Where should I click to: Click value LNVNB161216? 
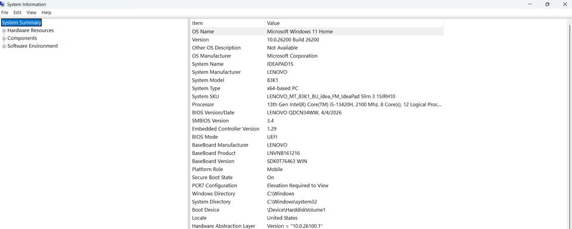284,153
